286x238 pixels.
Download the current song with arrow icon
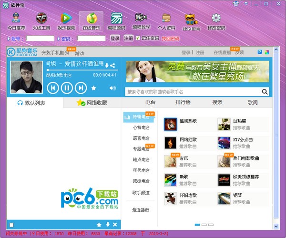click(107, 65)
